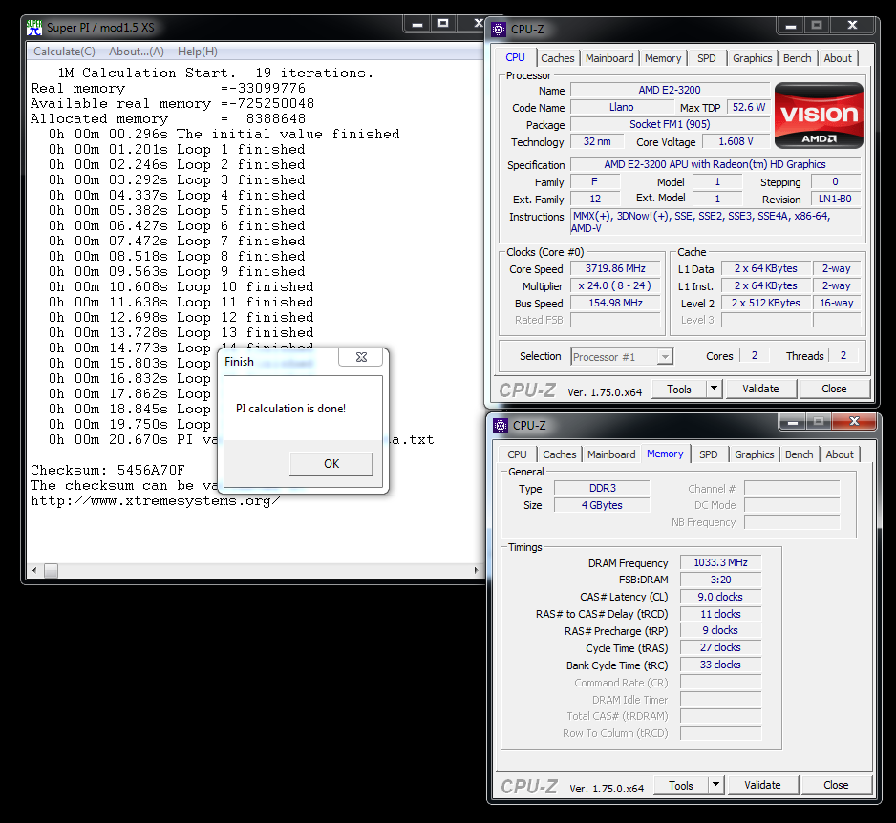Open Mainboard tab in top CPU-Z window
Screen dimensions: 896x823
tap(609, 58)
